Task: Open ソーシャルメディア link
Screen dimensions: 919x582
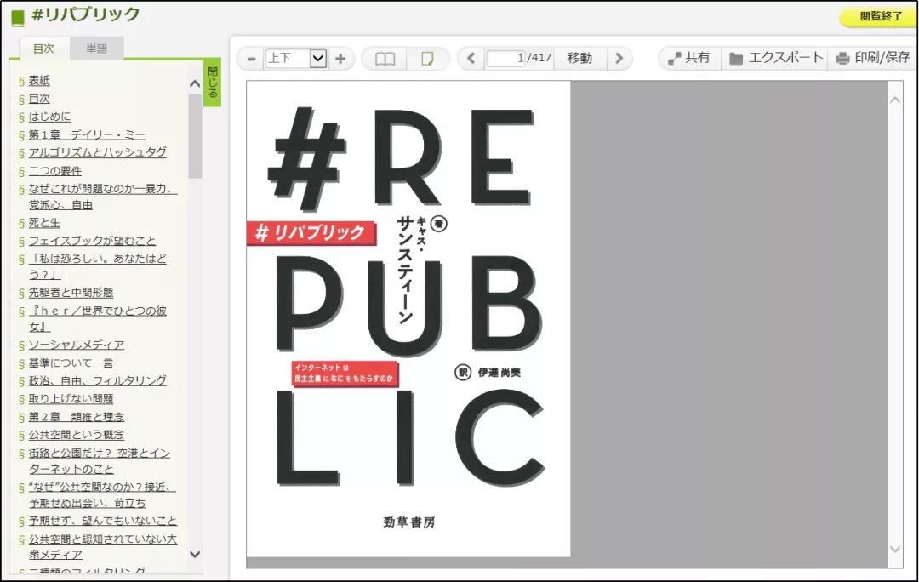Action: pos(77,345)
